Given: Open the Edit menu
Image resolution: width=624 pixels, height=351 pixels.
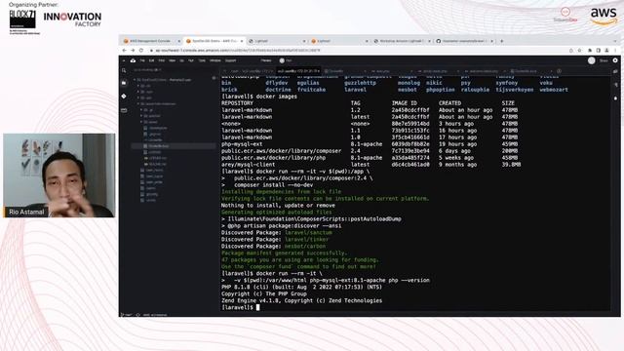Looking at the screenshot, I should pos(152,60).
